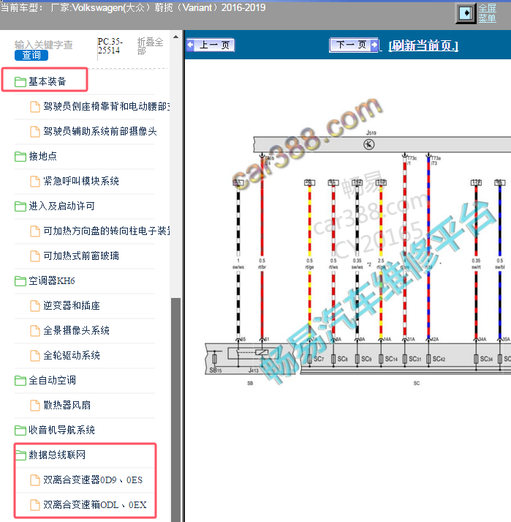Click the 收音机导航系统 folder icon
This screenshot has width=511, height=522.
click(20, 430)
